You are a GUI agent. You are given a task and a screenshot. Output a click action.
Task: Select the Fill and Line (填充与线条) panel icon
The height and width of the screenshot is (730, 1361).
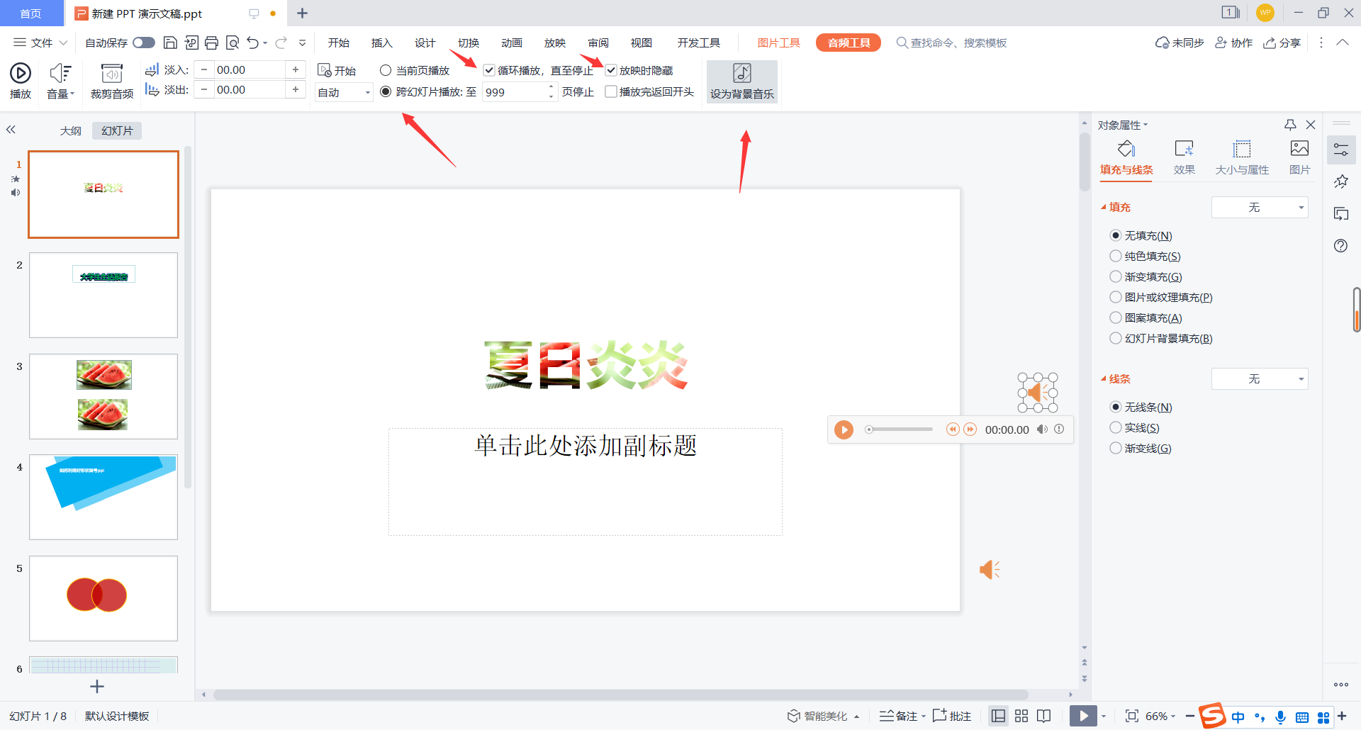point(1126,149)
